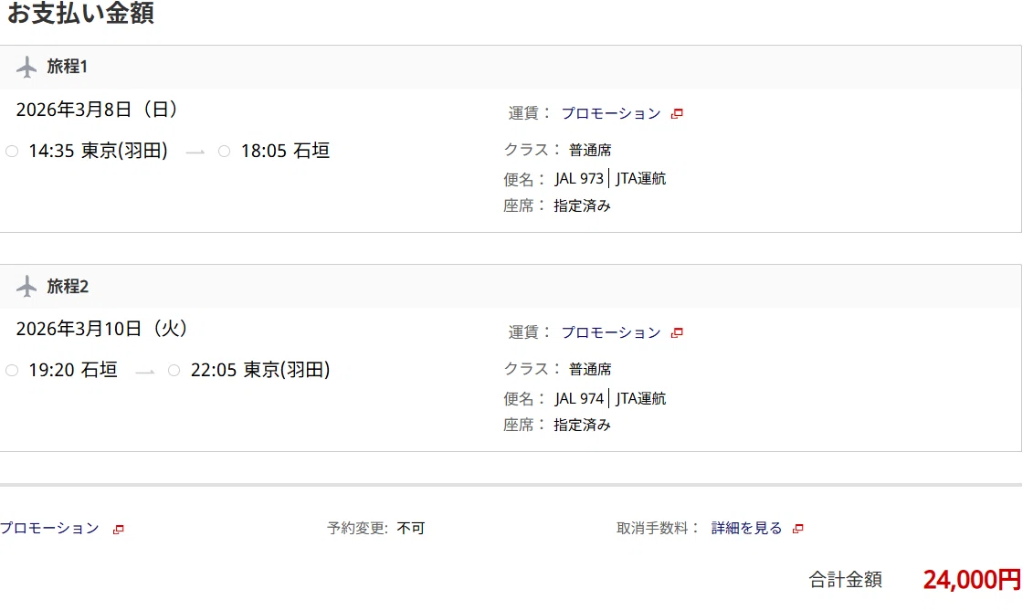1033x610 pixels.
Task: Open the プロモーション link above the total
Action: click(x=49, y=529)
